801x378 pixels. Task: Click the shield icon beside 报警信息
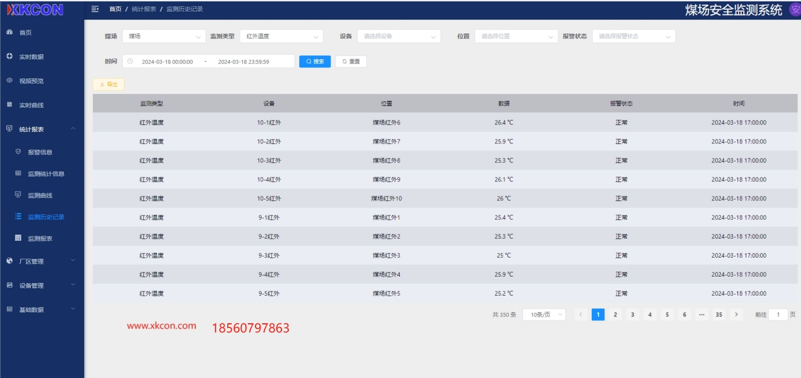pos(18,152)
